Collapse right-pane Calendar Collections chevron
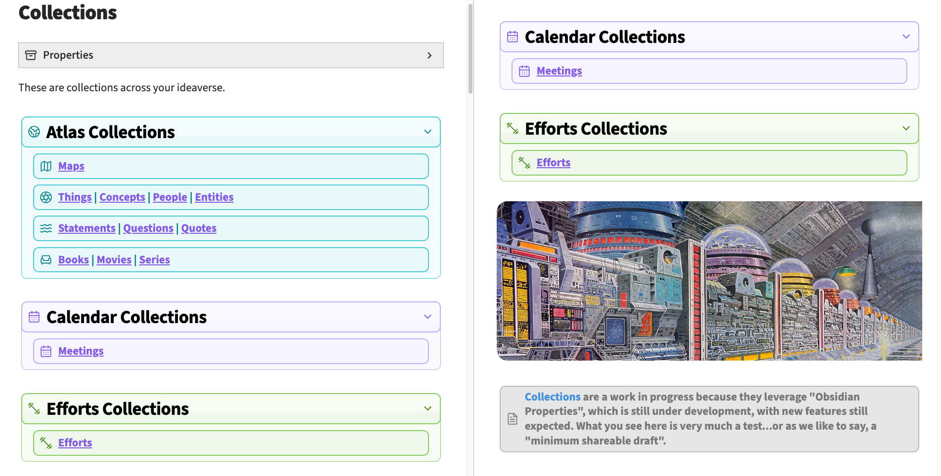The image size is (941, 476). tap(906, 37)
